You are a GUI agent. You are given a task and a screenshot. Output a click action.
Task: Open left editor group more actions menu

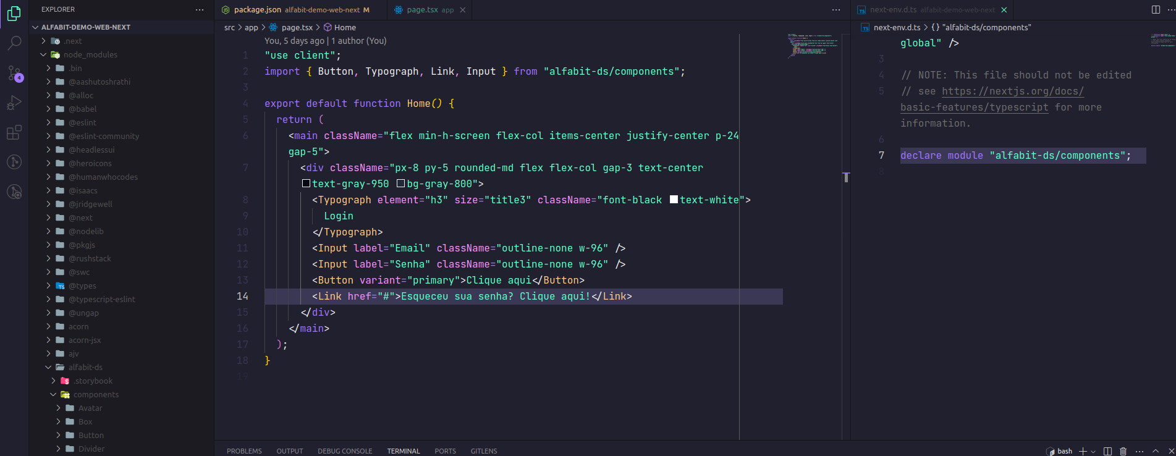pos(836,10)
